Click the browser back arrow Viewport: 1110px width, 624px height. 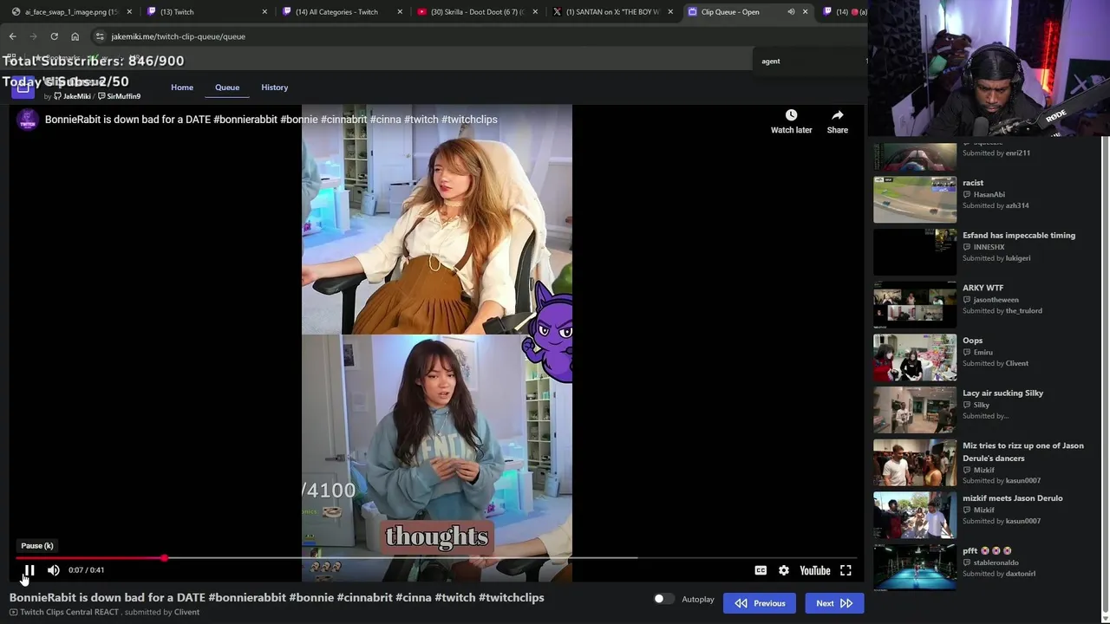[12, 36]
